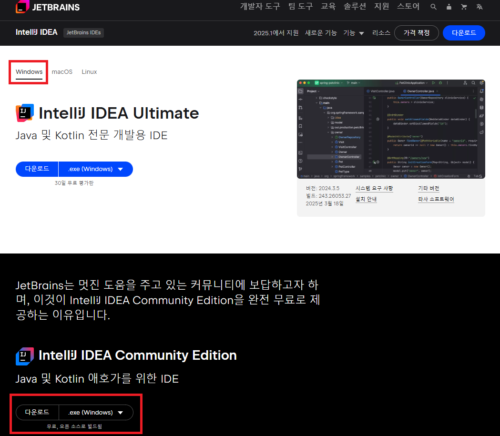Open the 스토어 menu
The width and height of the screenshot is (500, 436).
pos(408,6)
